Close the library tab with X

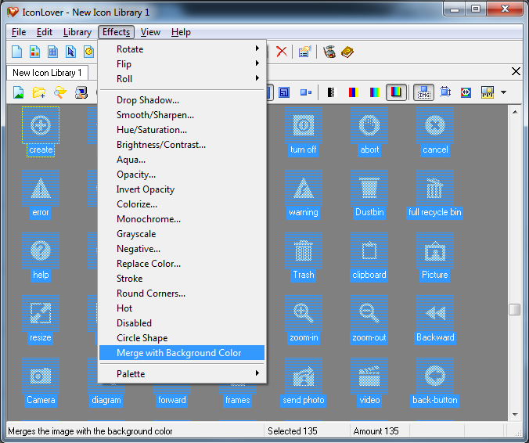point(516,71)
